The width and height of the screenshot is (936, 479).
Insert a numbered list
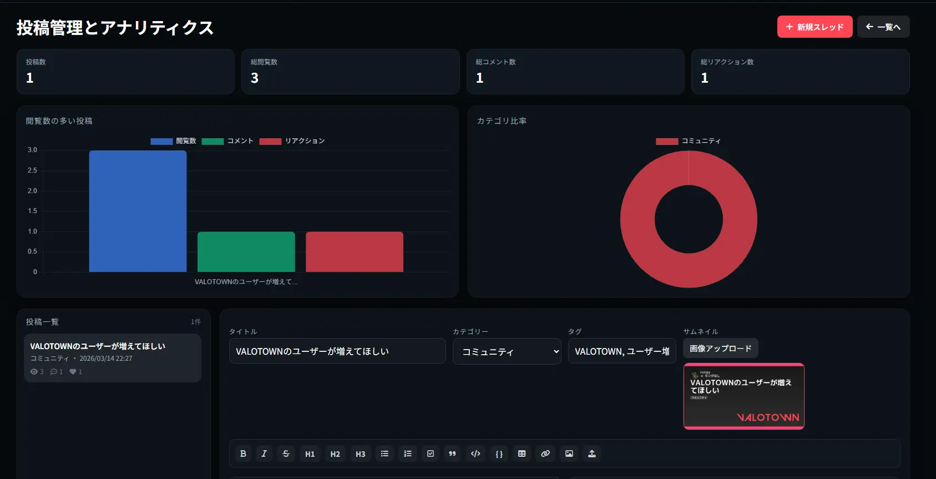pyautogui.click(x=408, y=453)
